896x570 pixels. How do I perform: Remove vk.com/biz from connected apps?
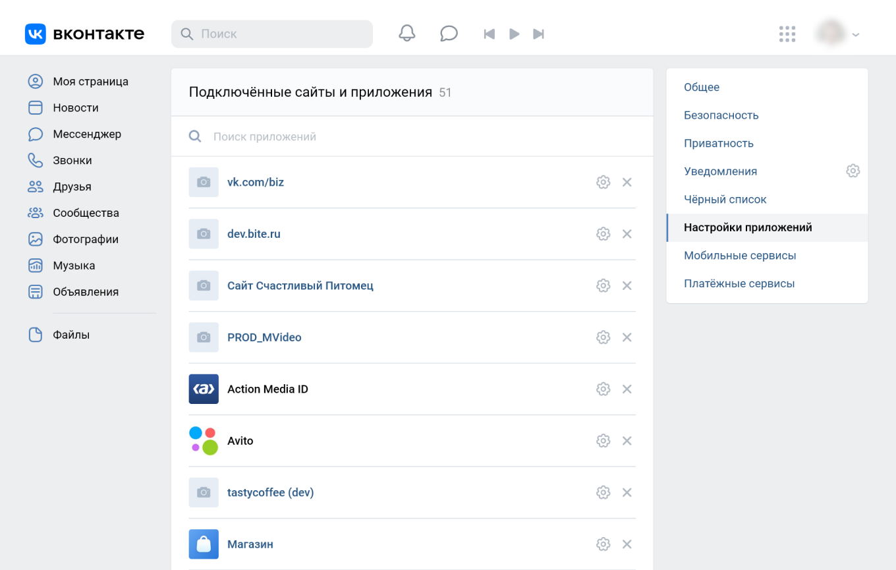pyautogui.click(x=627, y=183)
